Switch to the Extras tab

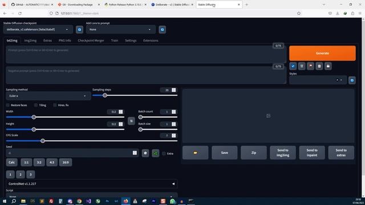click(x=47, y=40)
